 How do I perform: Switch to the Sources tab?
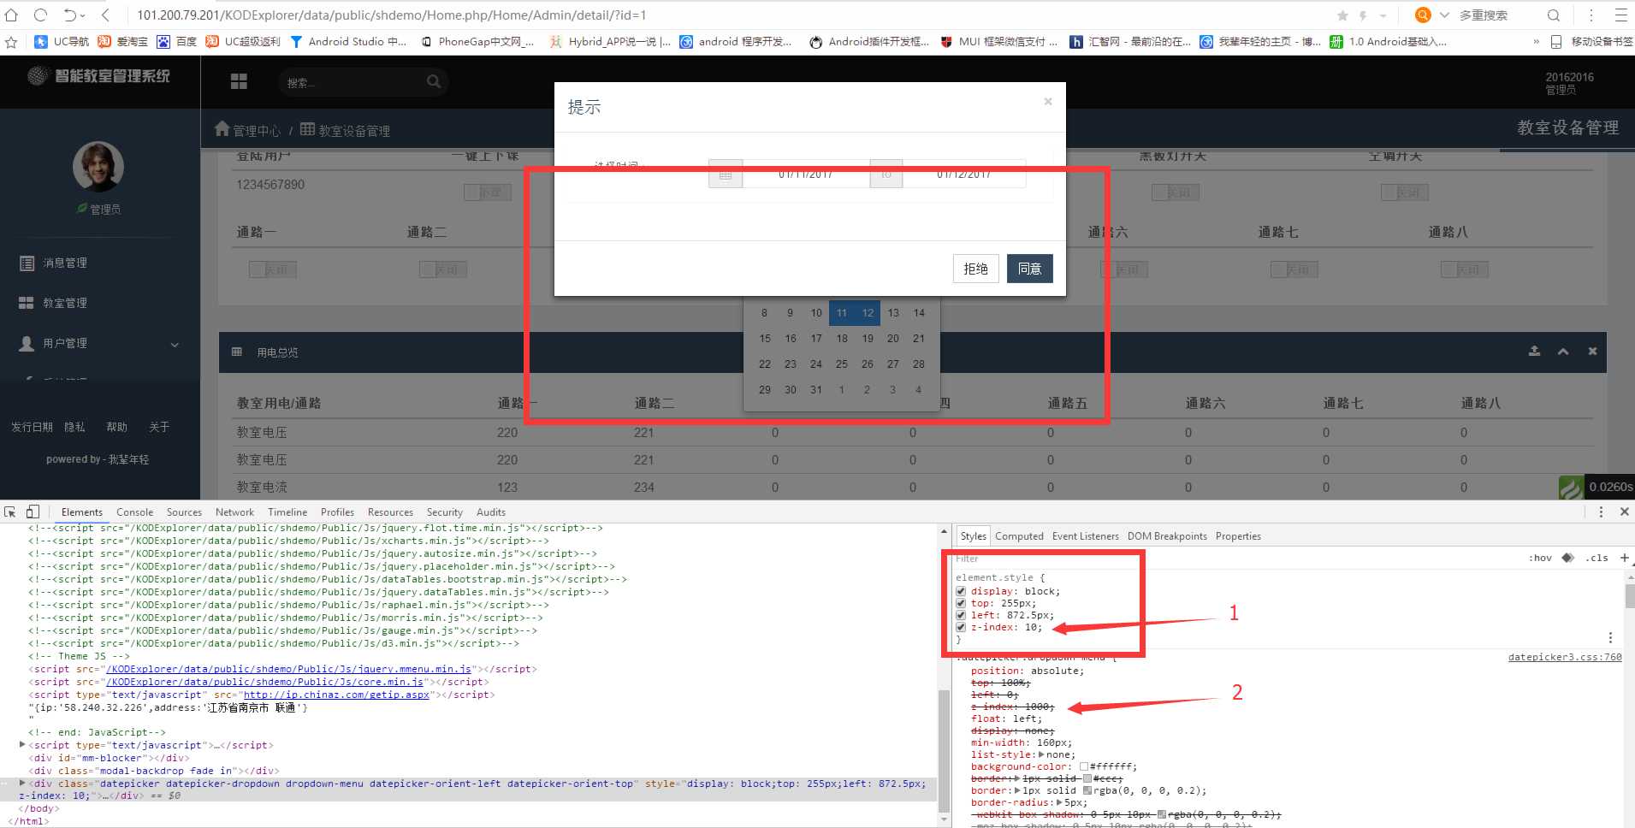click(185, 512)
